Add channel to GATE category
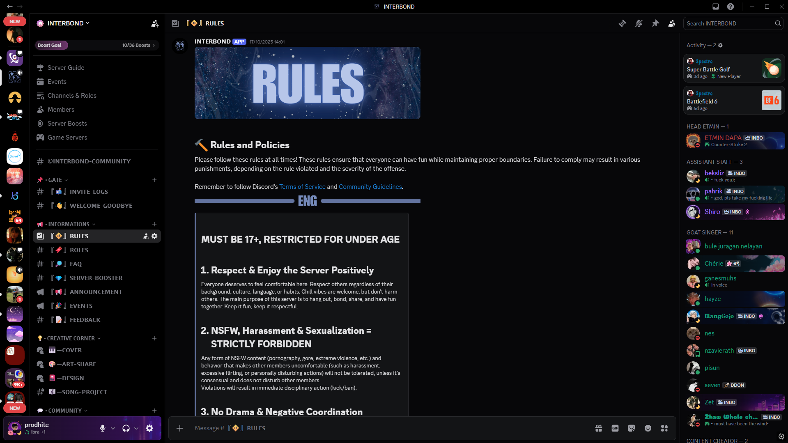This screenshot has height=443, width=788. point(154,180)
